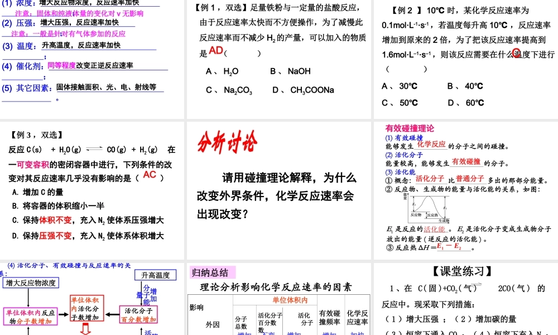Screen dimensions: 558x335
Task: Click the '升高温度' flowchart box
Action: [x=156, y=275]
